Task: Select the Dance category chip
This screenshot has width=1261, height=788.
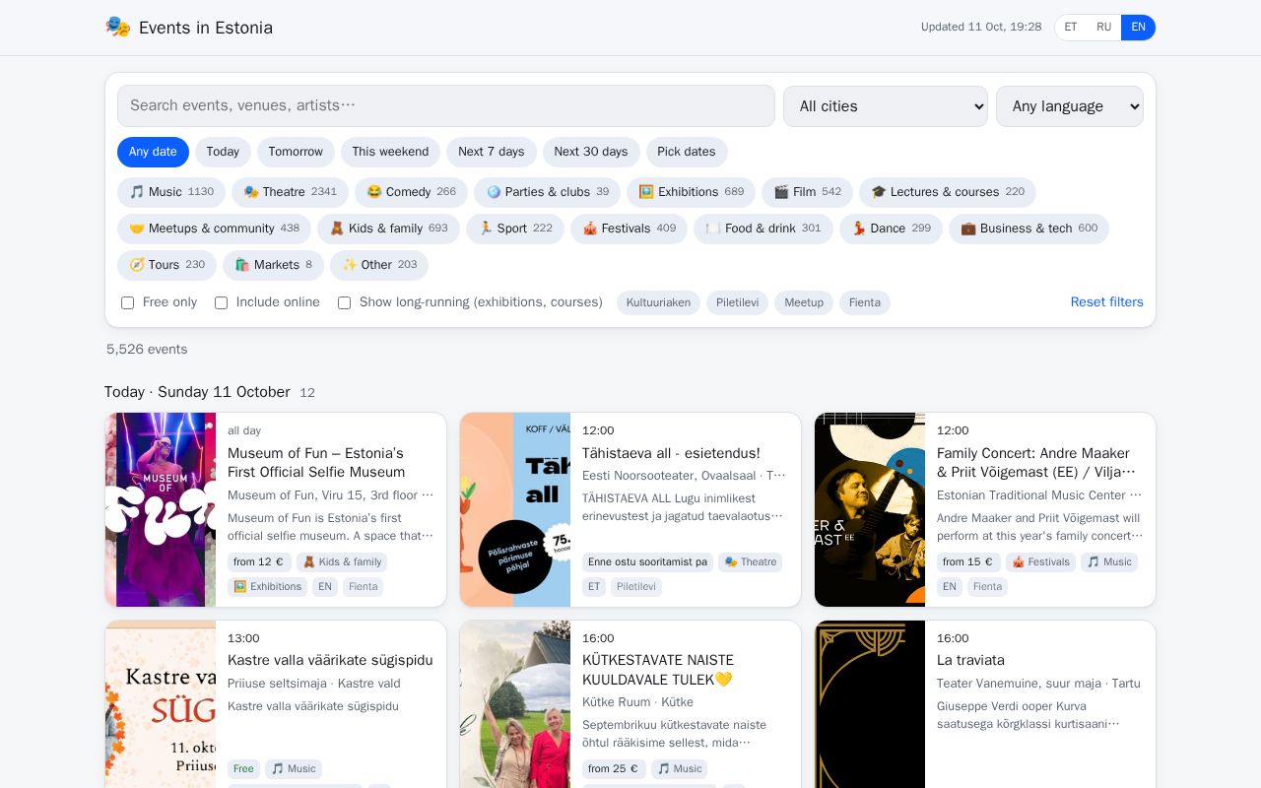Action: click(x=891, y=229)
